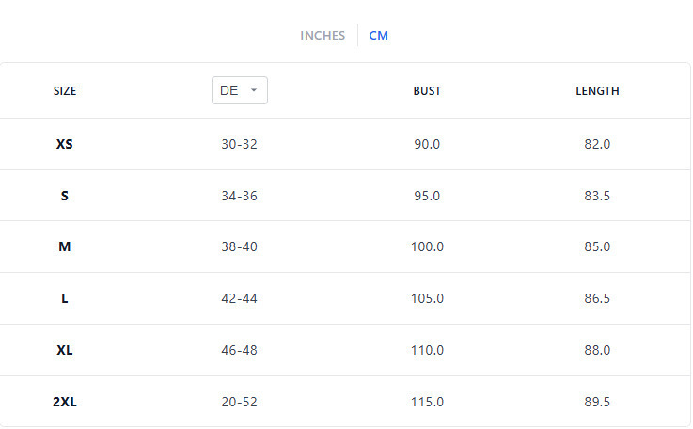This screenshot has height=429, width=693.
Task: Click length value 89.5 for 2XL
Action: [x=597, y=402]
